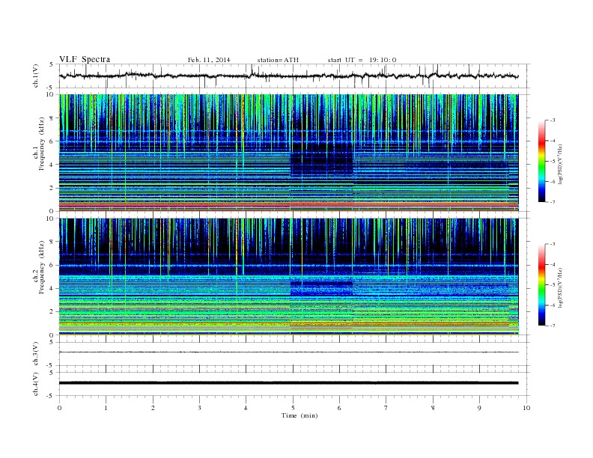Click the '-3' label on upper color scale
This screenshot has height=458, width=593.
click(x=553, y=120)
